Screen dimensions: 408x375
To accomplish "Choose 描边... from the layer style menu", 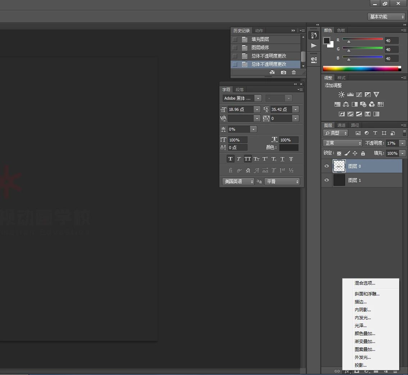I will [361, 302].
